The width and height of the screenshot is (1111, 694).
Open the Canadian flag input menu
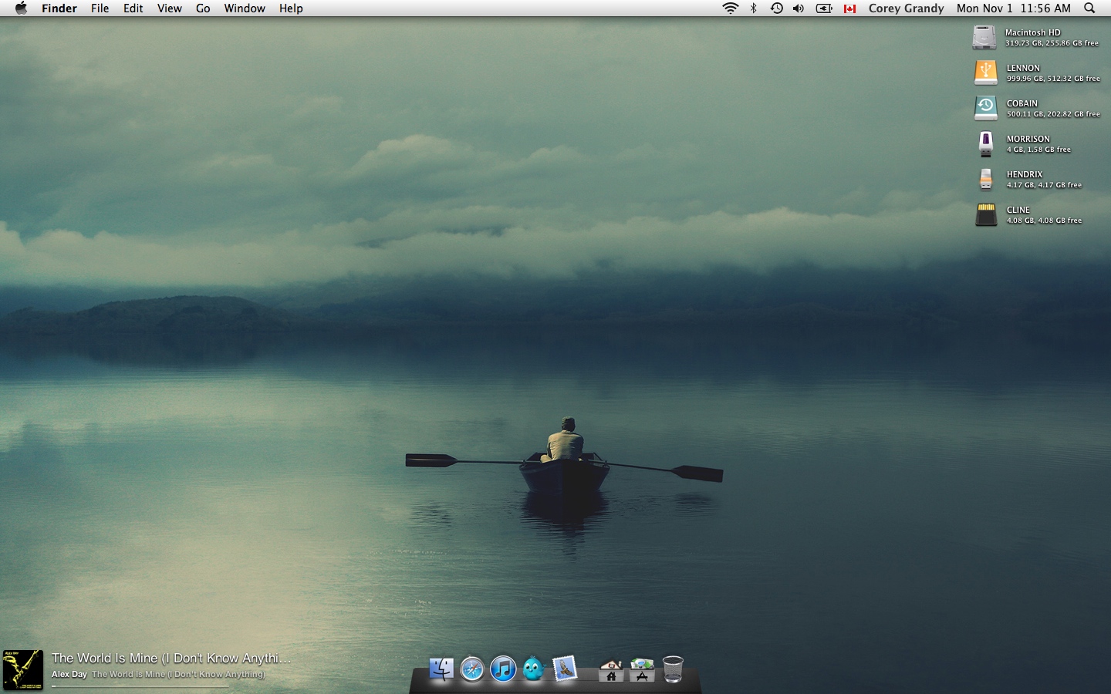click(849, 8)
